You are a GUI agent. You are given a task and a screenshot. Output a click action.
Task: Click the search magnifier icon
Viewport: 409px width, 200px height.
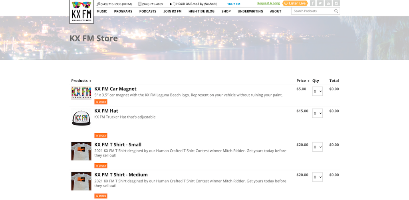pyautogui.click(x=336, y=11)
